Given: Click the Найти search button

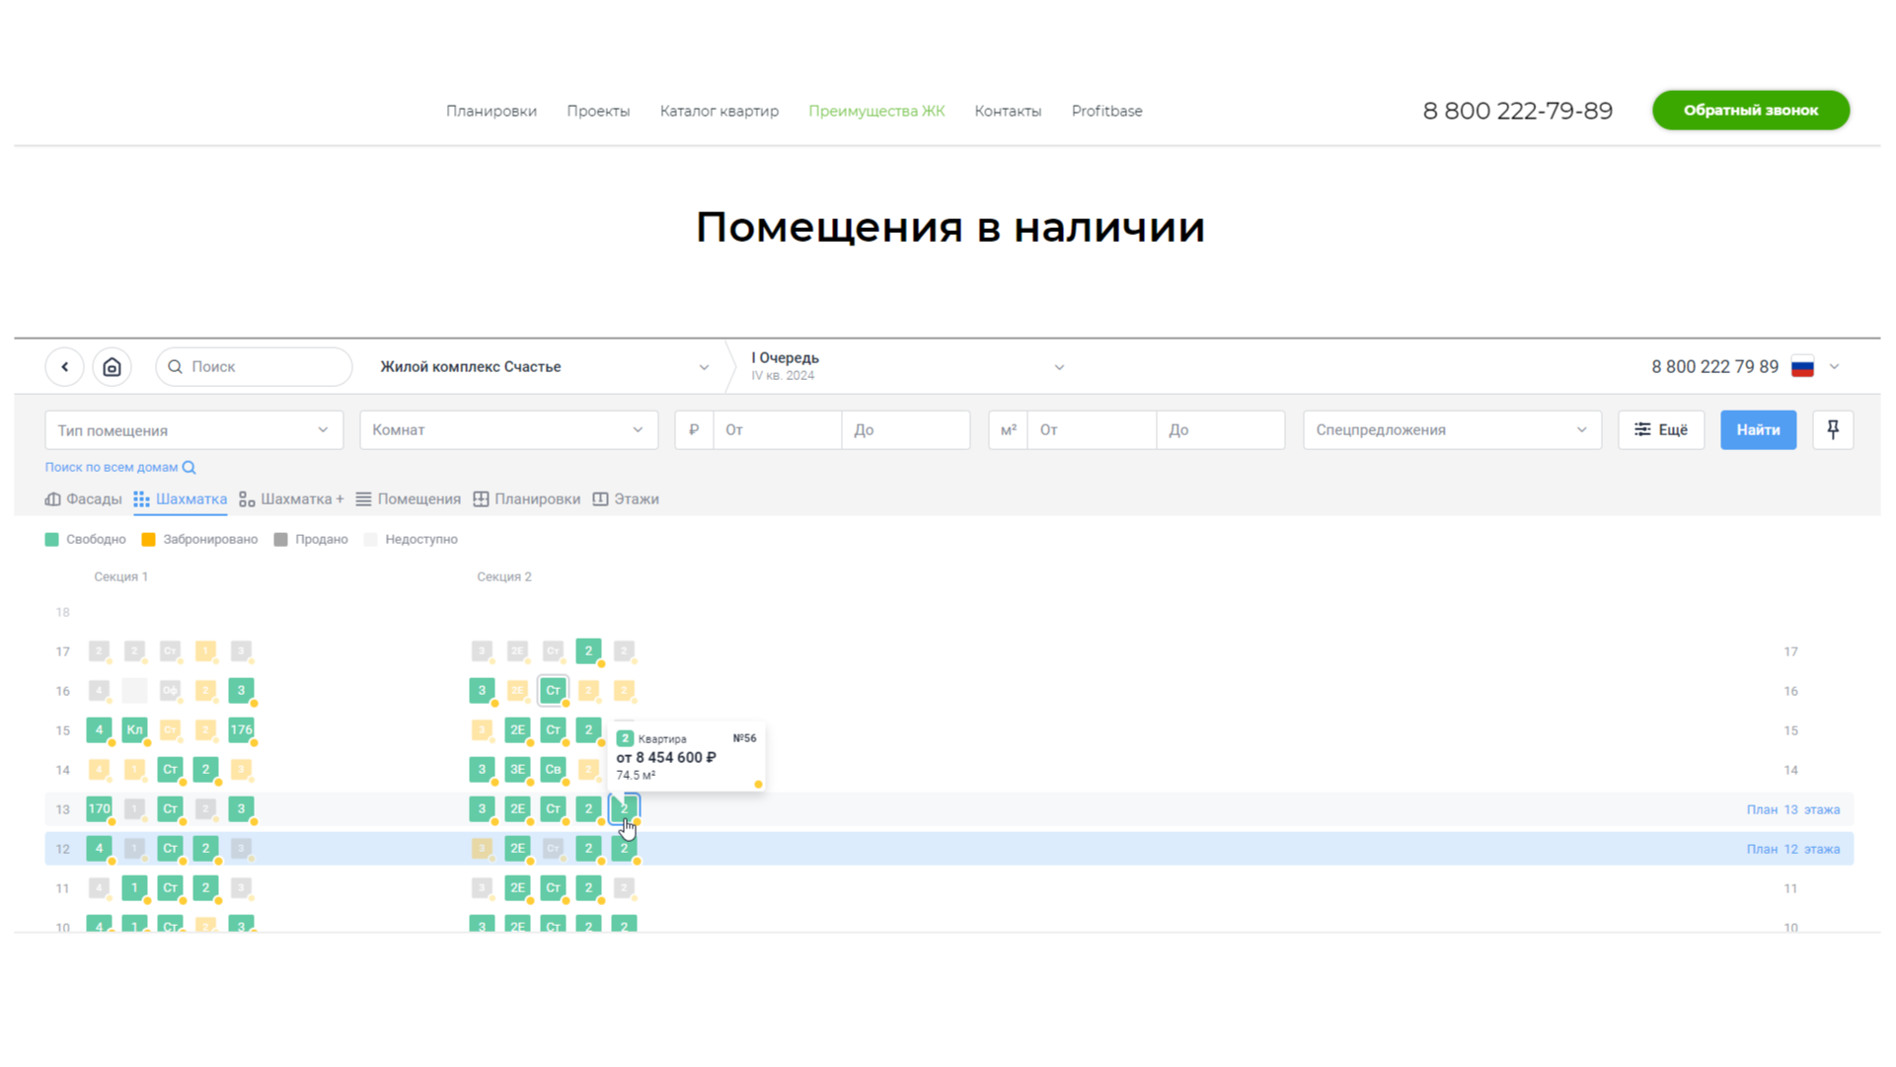Looking at the screenshot, I should pyautogui.click(x=1758, y=430).
